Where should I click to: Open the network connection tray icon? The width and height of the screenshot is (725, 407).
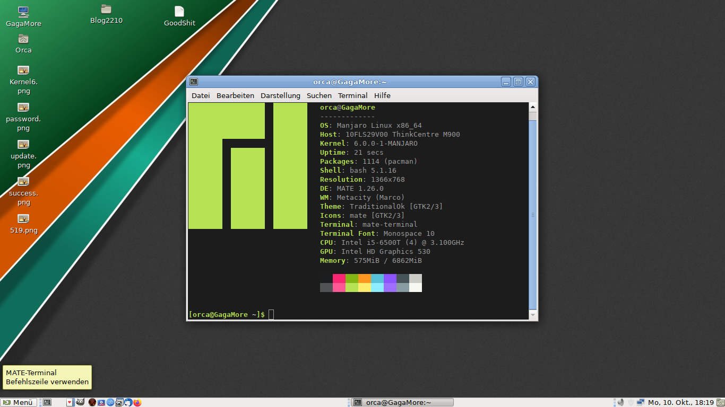(641, 402)
